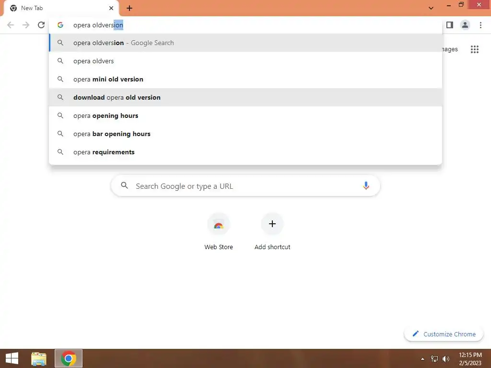Toggle the side panel icon
This screenshot has height=368, width=491.
[x=450, y=25]
